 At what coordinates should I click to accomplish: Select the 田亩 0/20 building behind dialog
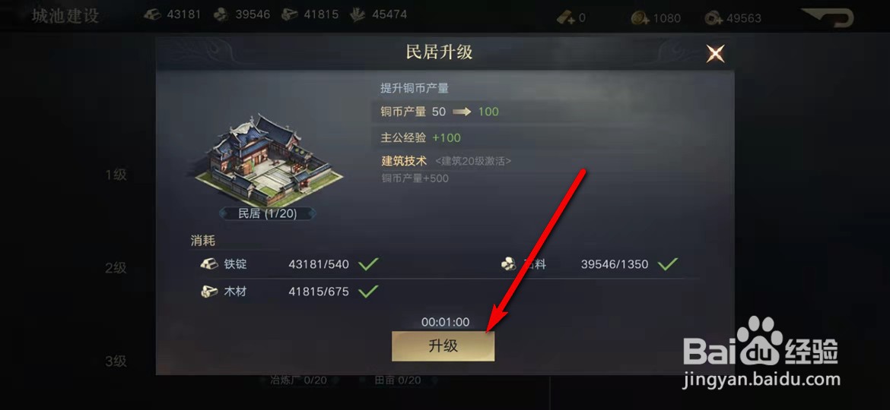click(398, 380)
